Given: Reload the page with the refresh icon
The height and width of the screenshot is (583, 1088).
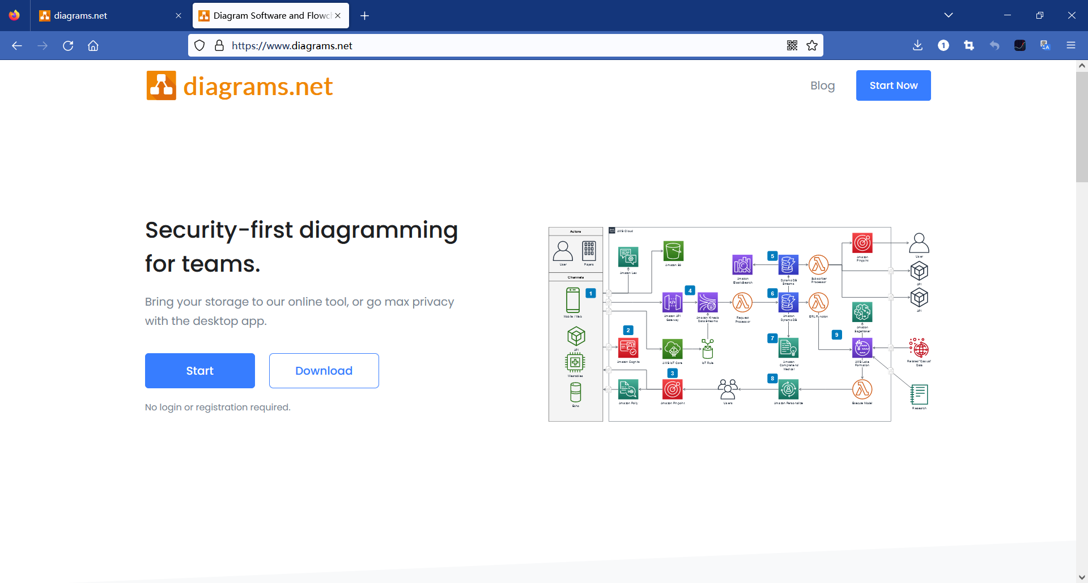Looking at the screenshot, I should tap(68, 46).
